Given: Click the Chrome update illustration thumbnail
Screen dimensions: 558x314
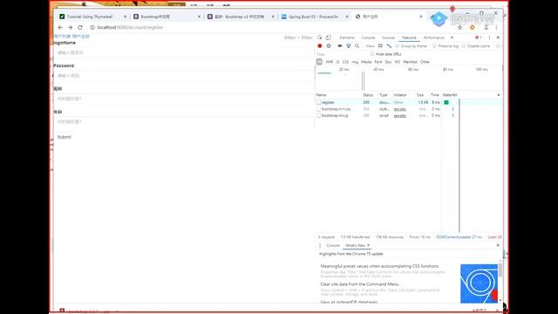Looking at the screenshot, I should (479, 283).
